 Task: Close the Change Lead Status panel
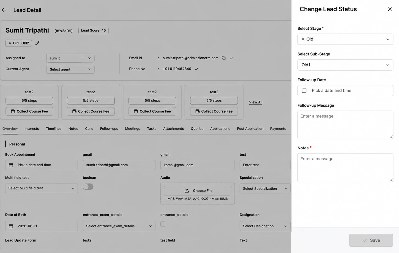coord(390,9)
